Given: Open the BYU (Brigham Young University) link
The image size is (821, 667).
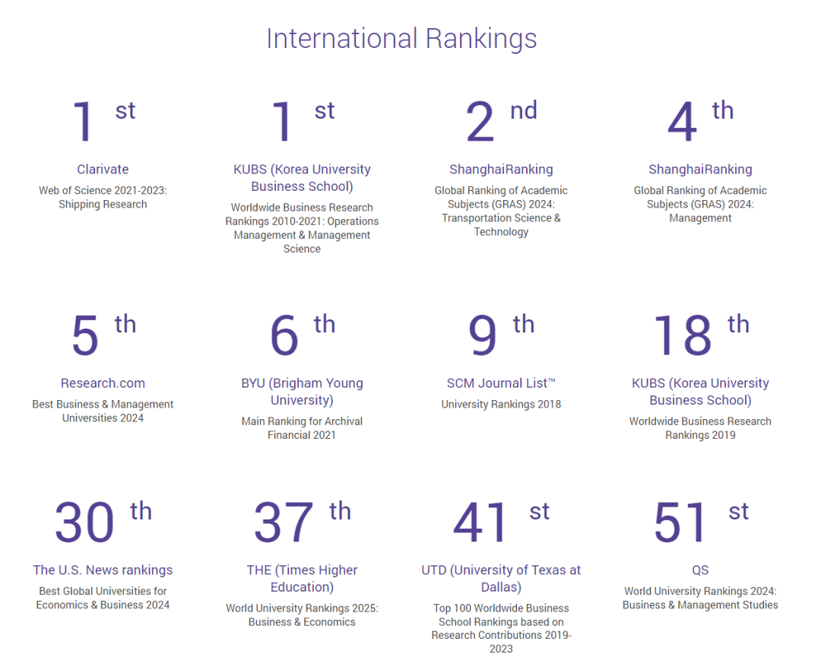Looking at the screenshot, I should [302, 392].
